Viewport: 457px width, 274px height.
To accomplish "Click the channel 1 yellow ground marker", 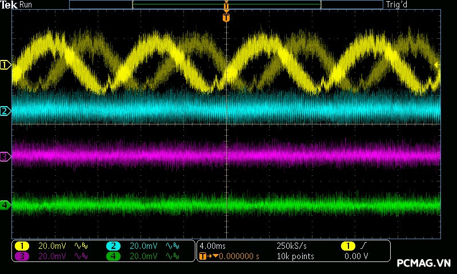I will point(5,65).
